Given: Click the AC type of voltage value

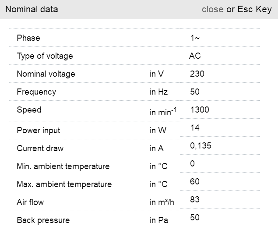Looking at the screenshot, I should coord(195,56).
